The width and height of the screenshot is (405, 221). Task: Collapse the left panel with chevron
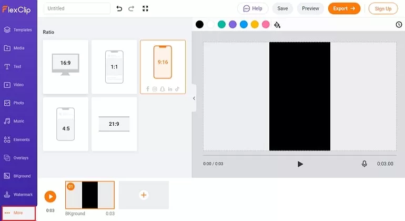(x=194, y=98)
